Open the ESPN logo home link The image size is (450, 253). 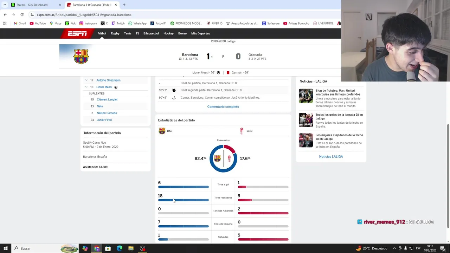77,33
